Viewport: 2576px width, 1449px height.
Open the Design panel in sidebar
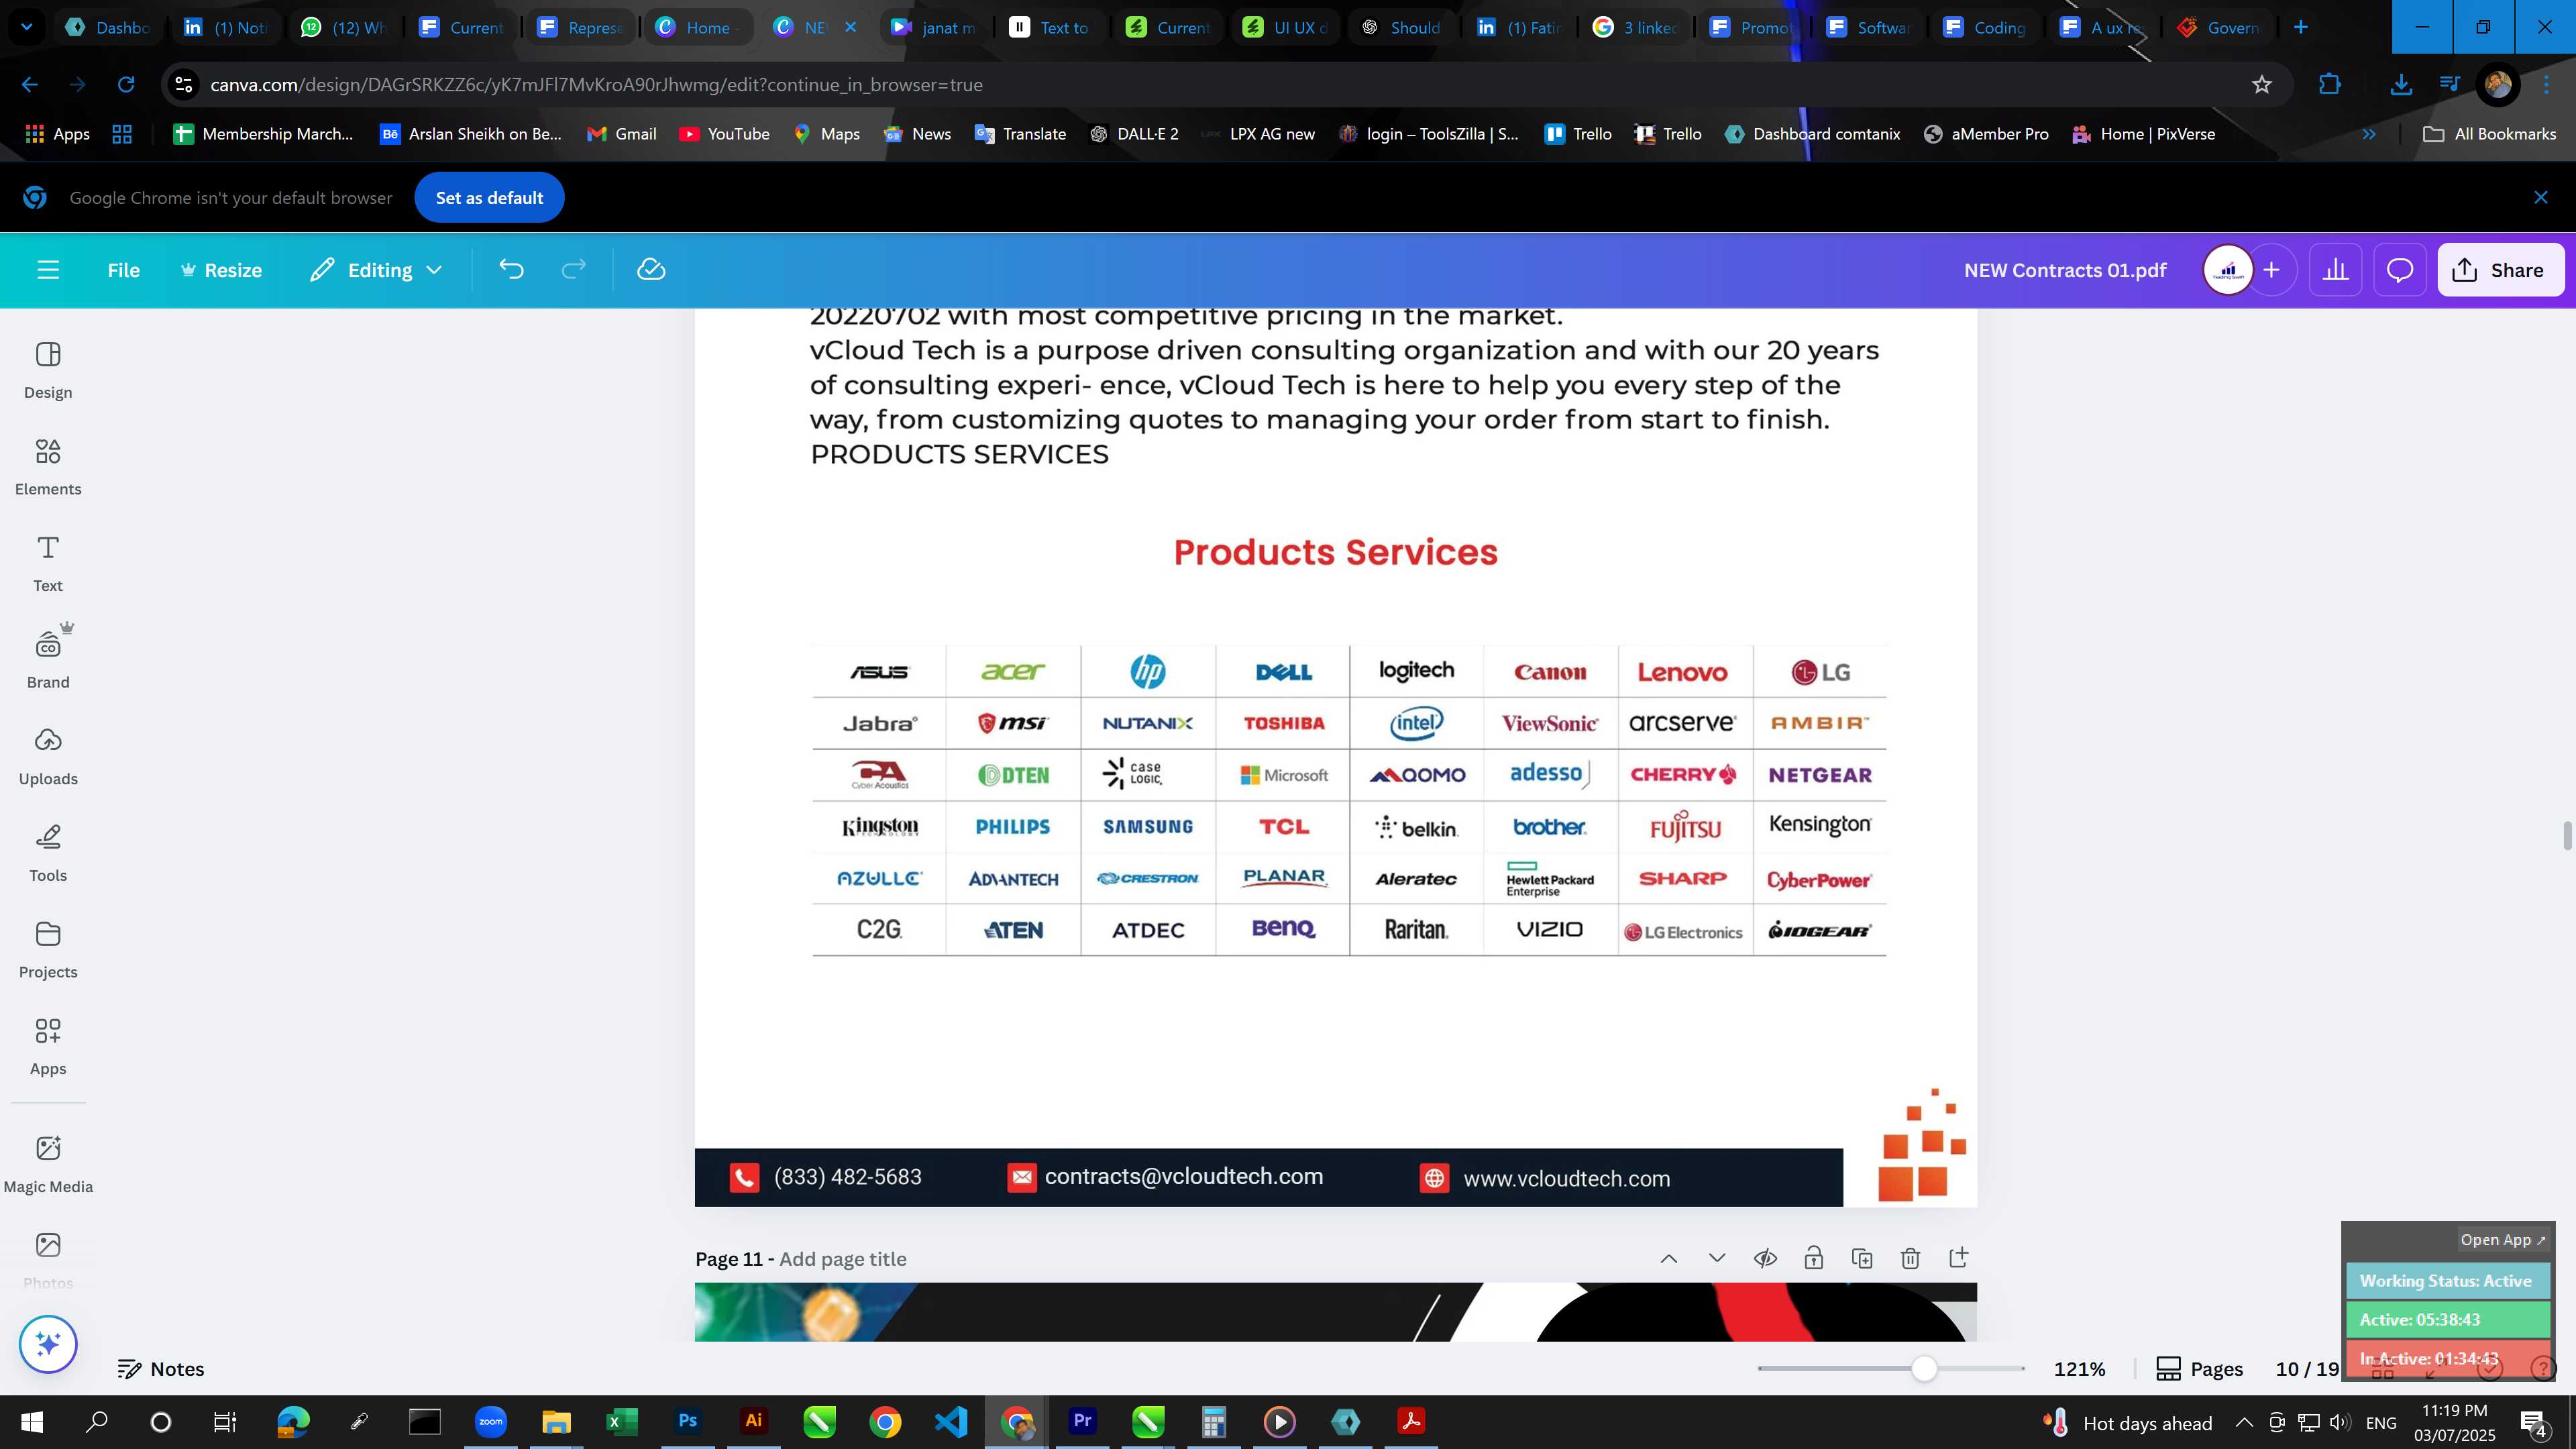48,371
